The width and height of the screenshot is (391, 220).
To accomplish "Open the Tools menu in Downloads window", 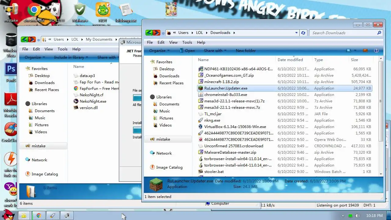I will point(187,42).
